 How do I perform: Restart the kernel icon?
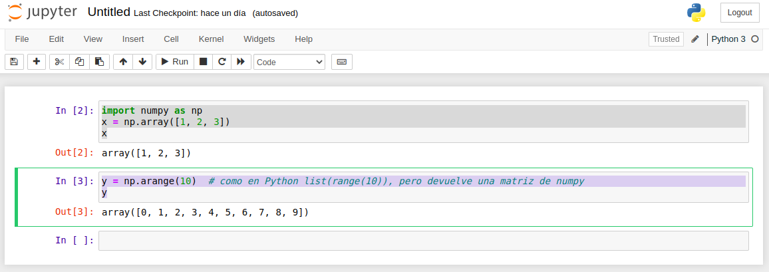pos(222,62)
